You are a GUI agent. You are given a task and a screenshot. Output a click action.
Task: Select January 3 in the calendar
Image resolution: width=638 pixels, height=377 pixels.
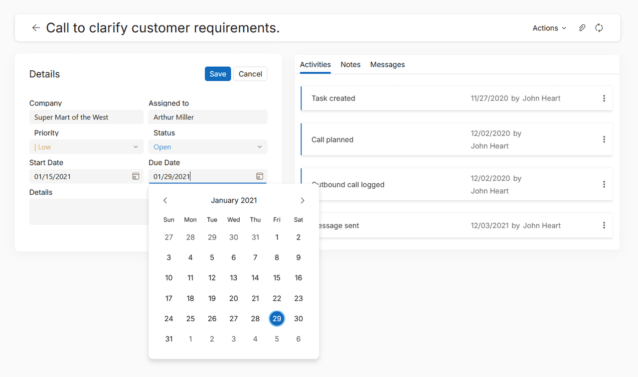click(169, 257)
